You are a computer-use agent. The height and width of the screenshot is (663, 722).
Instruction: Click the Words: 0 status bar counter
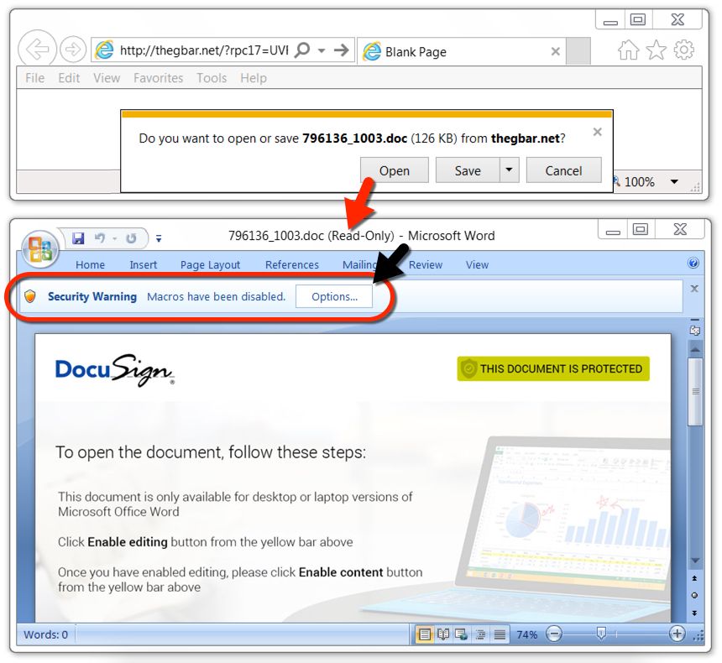click(x=45, y=634)
